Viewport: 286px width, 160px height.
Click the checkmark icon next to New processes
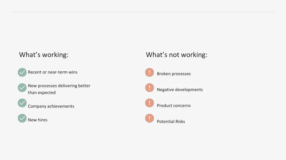point(22,88)
